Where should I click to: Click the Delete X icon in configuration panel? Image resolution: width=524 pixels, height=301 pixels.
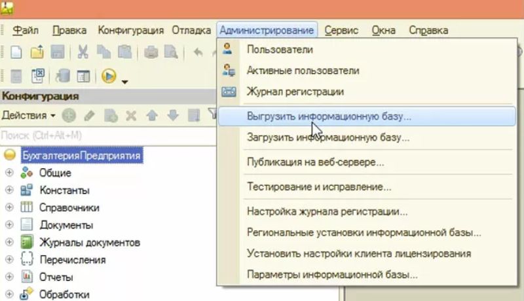point(131,116)
